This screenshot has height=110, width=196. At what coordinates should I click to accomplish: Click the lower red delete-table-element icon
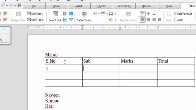point(5,20)
